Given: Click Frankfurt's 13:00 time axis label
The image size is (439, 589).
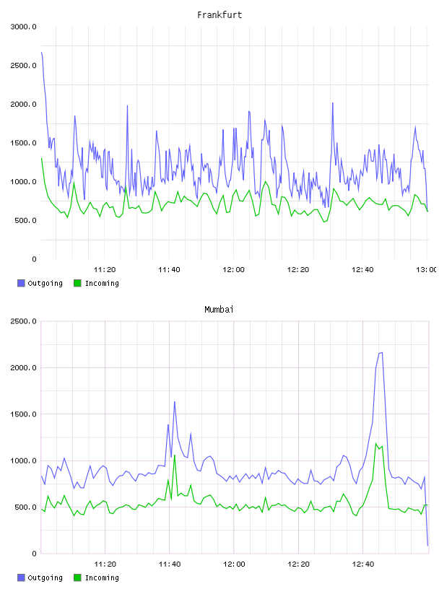Looking at the screenshot, I should pyautogui.click(x=426, y=270).
